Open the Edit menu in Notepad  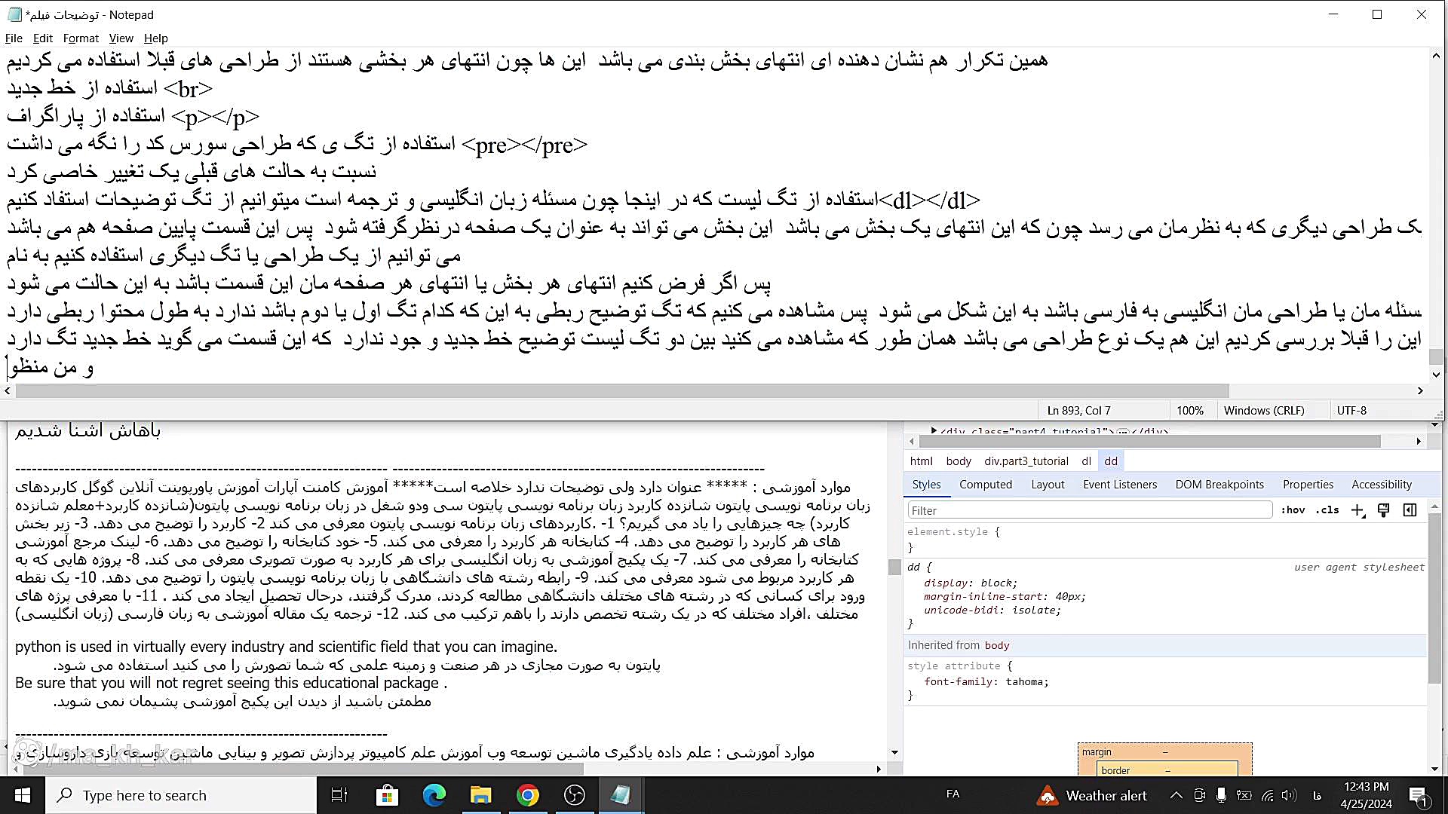point(42,38)
